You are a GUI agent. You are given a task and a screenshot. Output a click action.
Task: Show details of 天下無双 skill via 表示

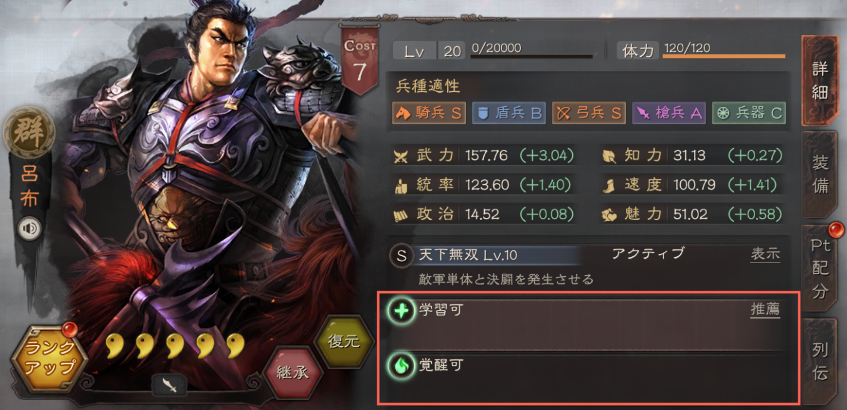[765, 254]
